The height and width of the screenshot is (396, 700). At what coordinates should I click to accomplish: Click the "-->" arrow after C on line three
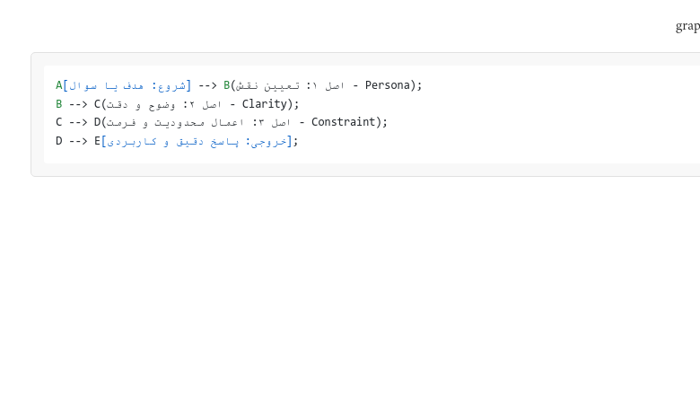coord(78,122)
